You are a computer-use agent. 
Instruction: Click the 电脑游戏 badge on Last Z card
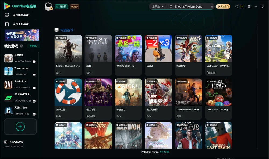(x=151, y=38)
